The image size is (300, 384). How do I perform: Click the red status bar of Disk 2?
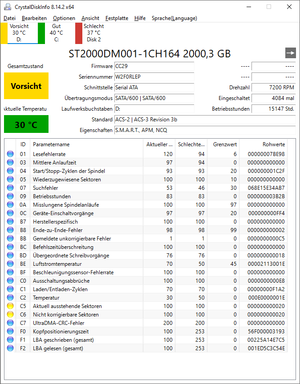coord(79,33)
